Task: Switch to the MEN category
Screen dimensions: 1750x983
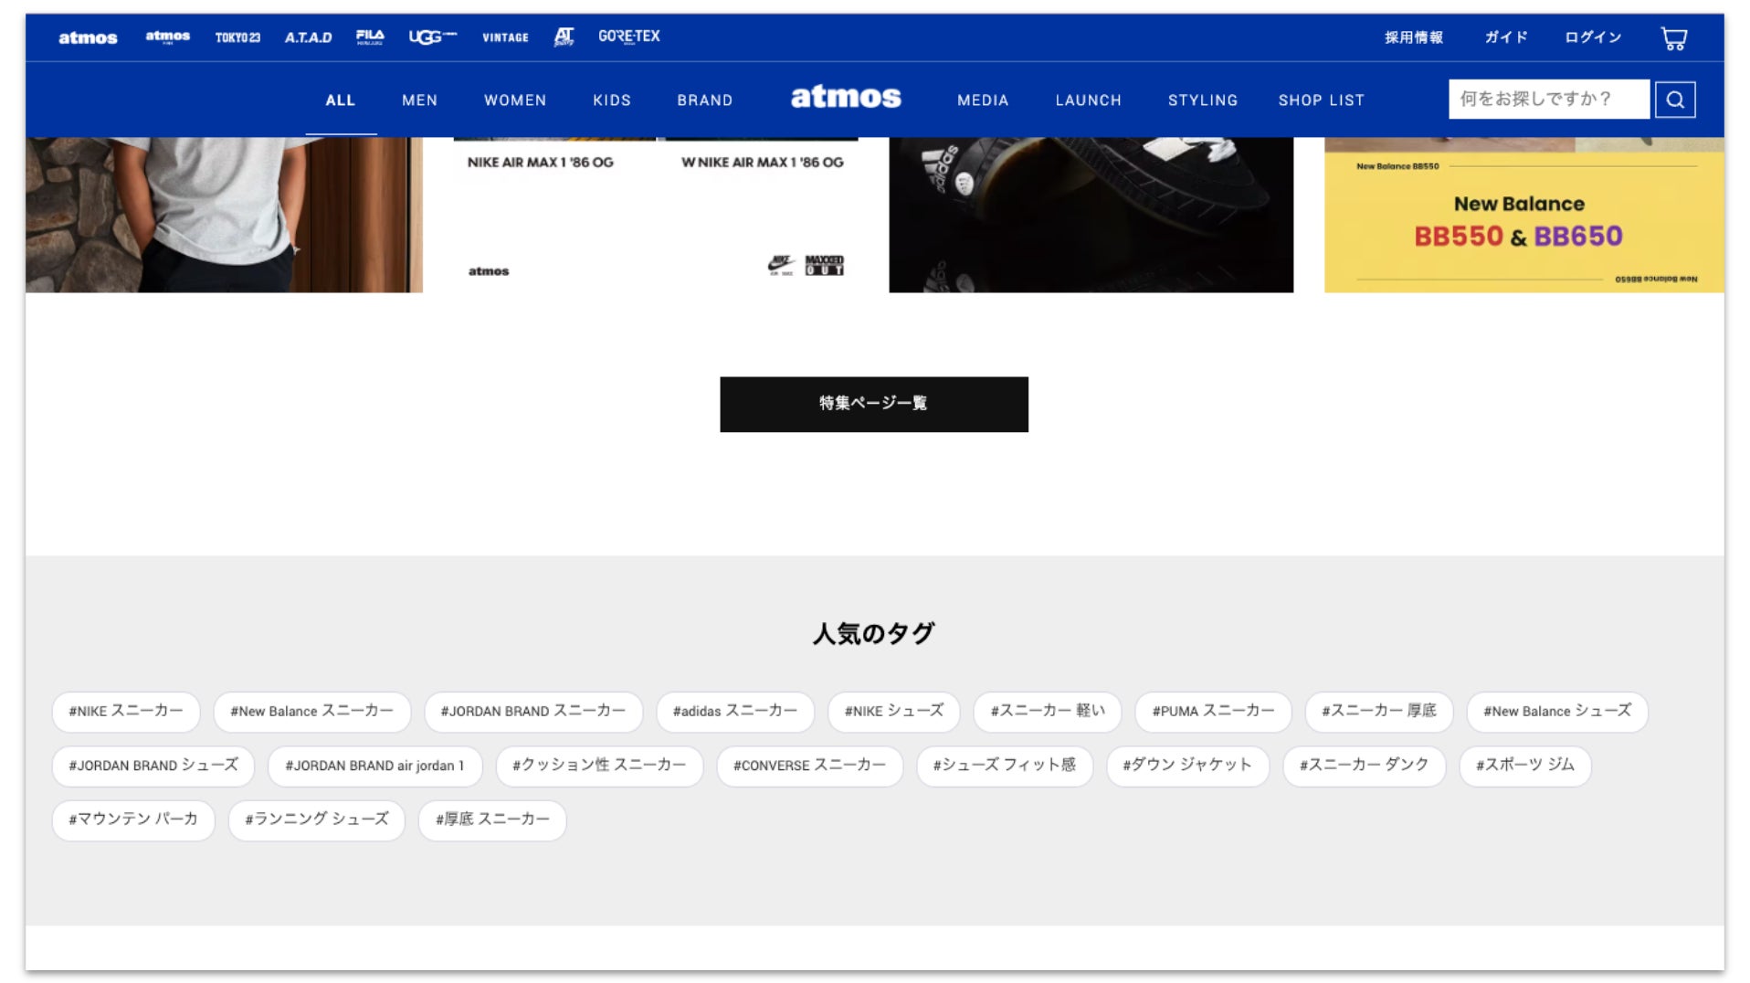Action: (420, 100)
